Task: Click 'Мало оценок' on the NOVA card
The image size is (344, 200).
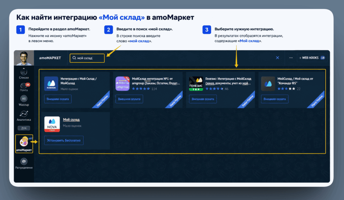Action: (x=72, y=126)
